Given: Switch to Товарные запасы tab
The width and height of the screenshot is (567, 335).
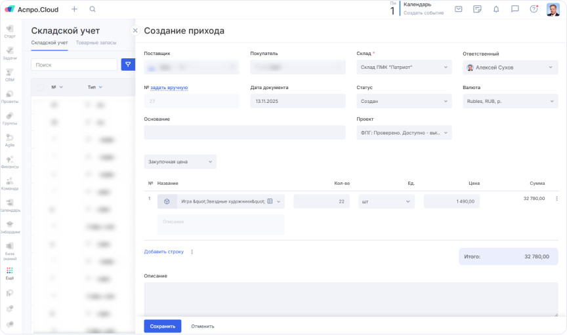Looking at the screenshot, I should click(x=96, y=43).
